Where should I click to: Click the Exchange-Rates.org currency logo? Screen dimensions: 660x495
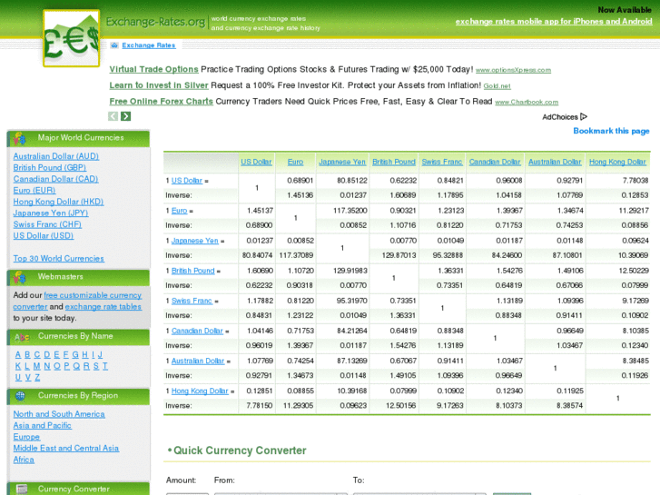(72, 37)
